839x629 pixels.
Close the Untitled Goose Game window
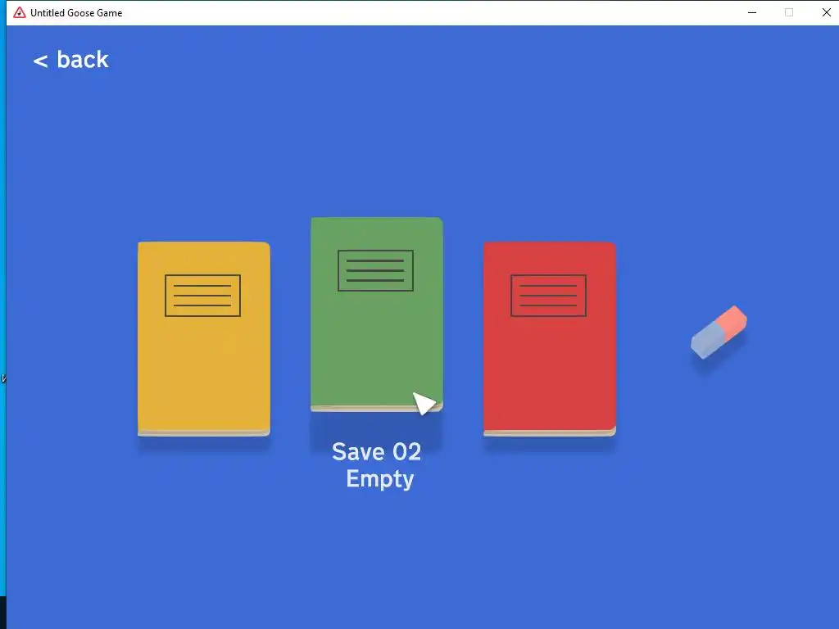pos(826,12)
